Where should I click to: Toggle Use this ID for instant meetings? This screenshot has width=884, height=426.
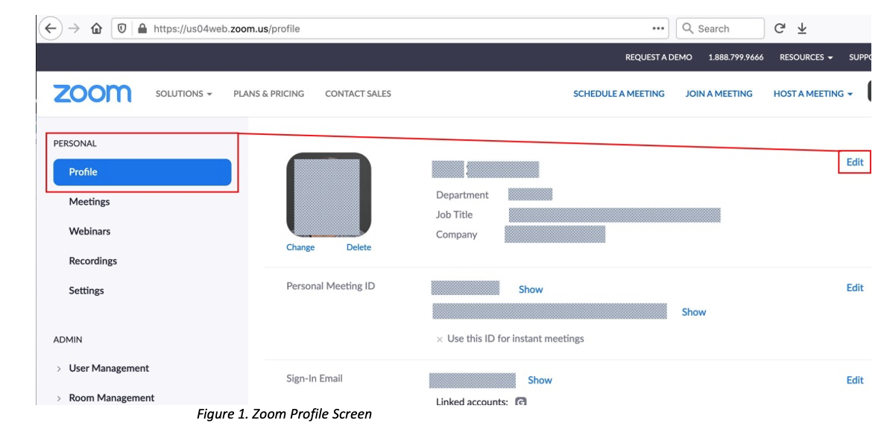(440, 339)
